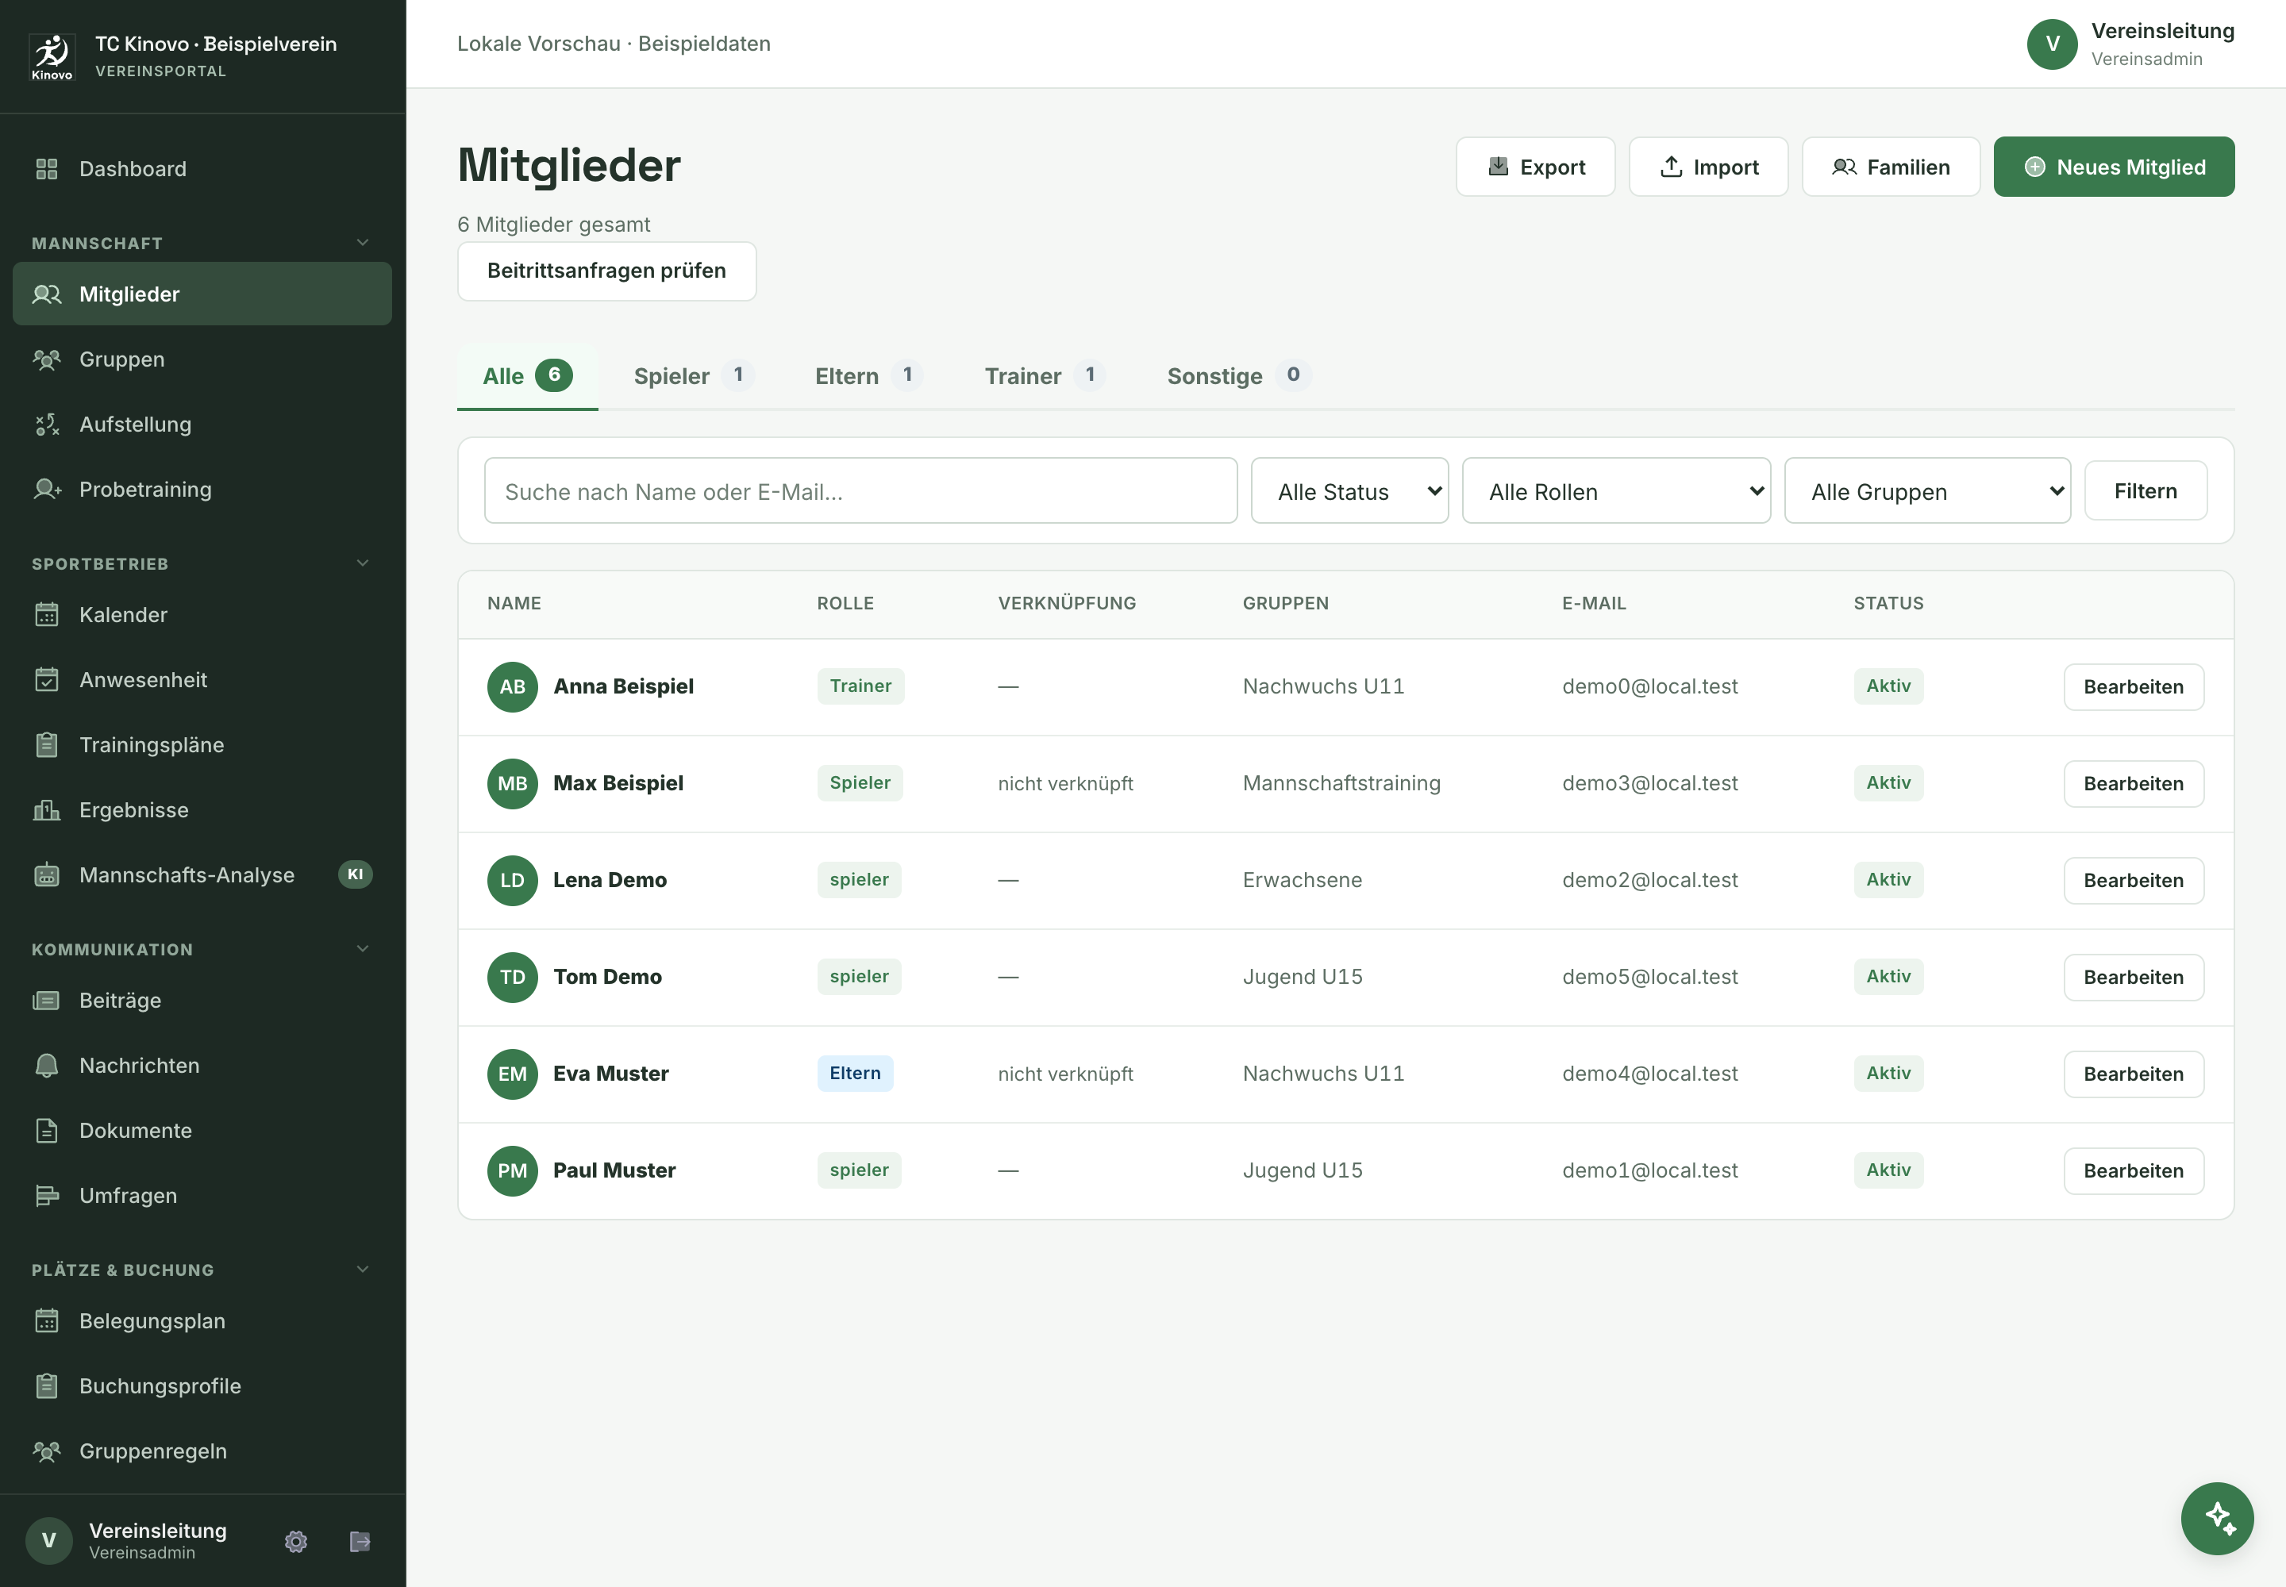Open Belegungsplan in sidebar
The width and height of the screenshot is (2286, 1587).
coord(202,1321)
